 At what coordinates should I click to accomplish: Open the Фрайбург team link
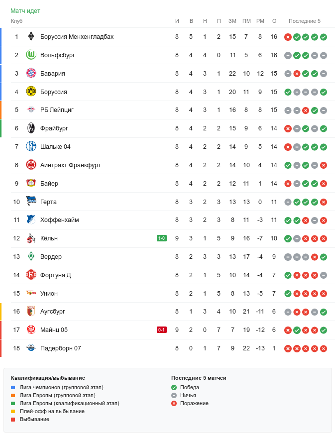[x=54, y=128]
